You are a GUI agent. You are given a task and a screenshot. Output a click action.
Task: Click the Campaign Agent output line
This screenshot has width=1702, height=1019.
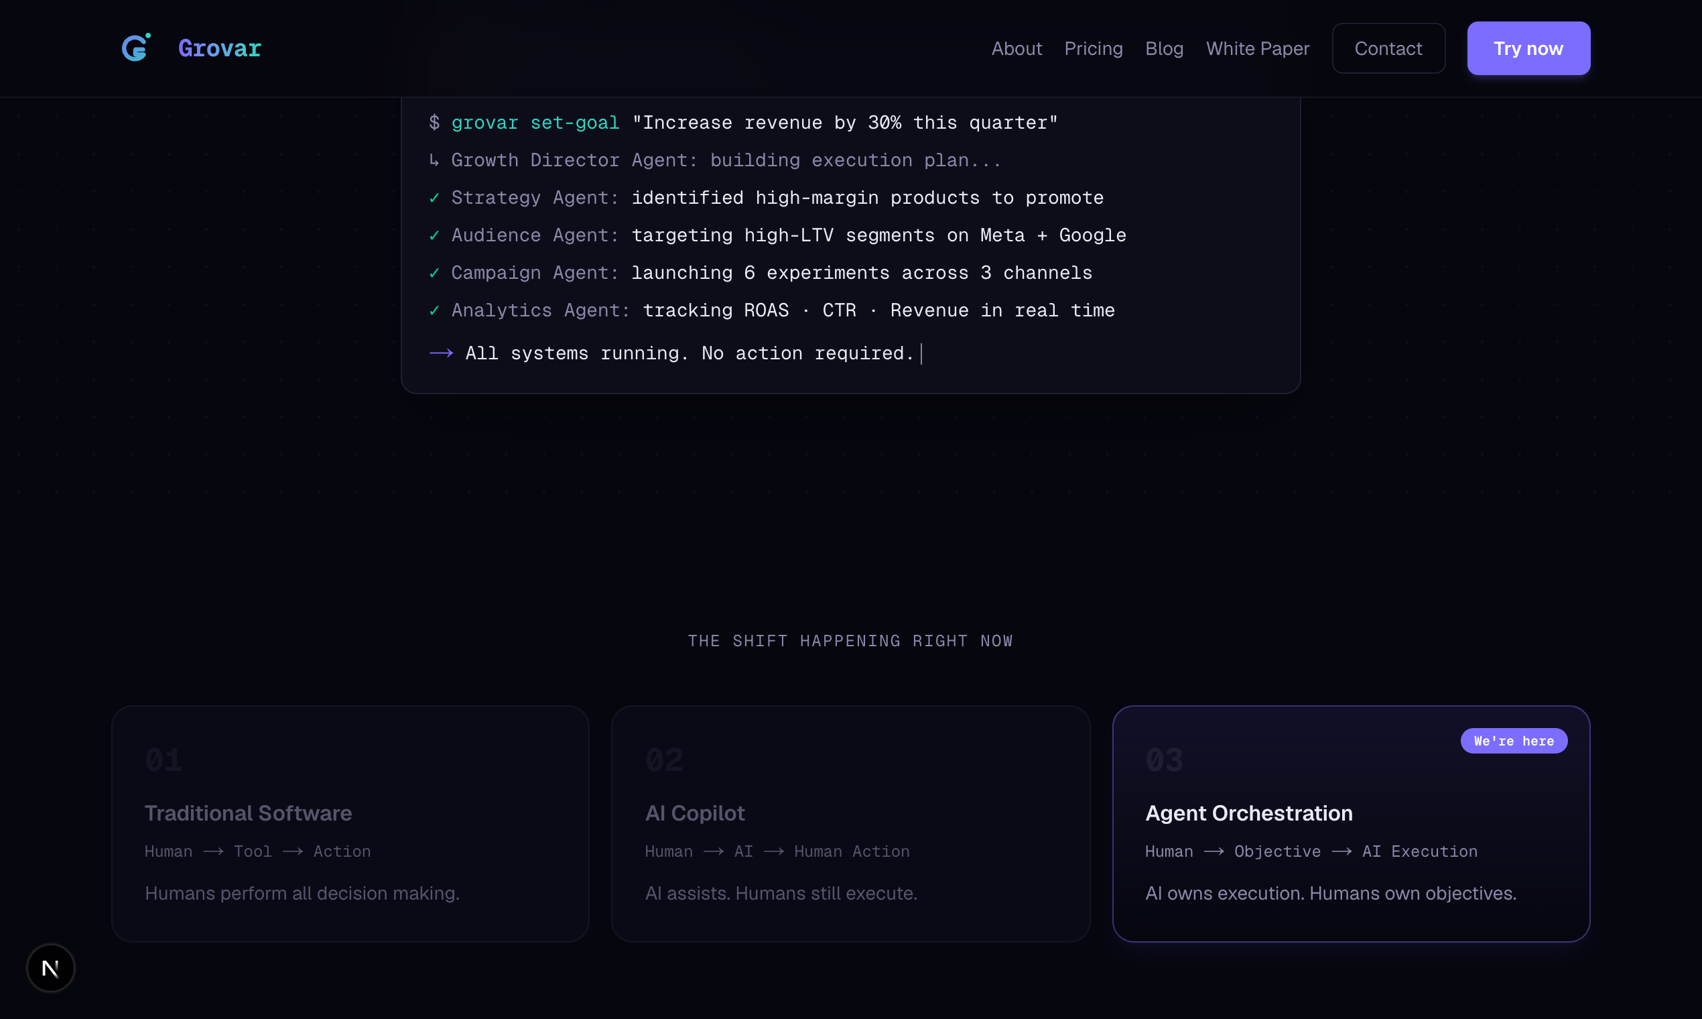pos(761,273)
